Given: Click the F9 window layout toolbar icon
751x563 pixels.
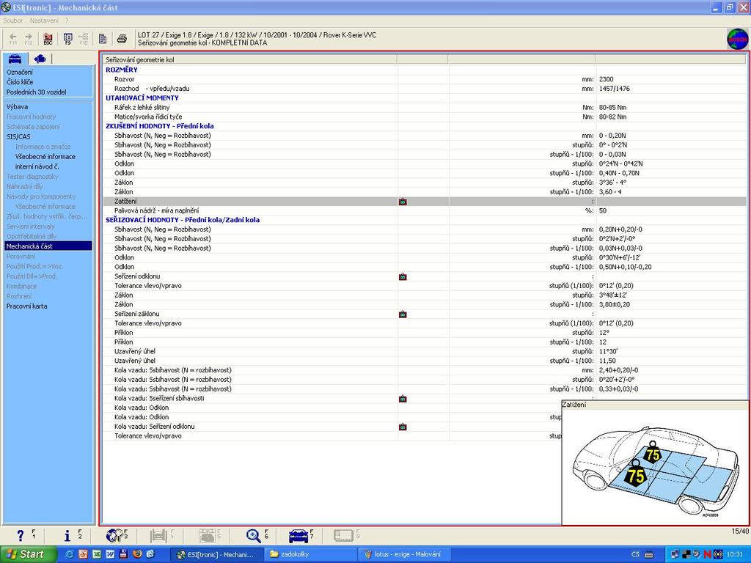Looking at the screenshot, I should click(68, 38).
